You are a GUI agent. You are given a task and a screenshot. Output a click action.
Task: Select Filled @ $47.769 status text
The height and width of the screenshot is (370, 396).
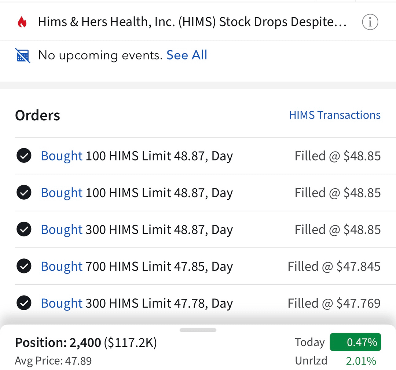(334, 303)
